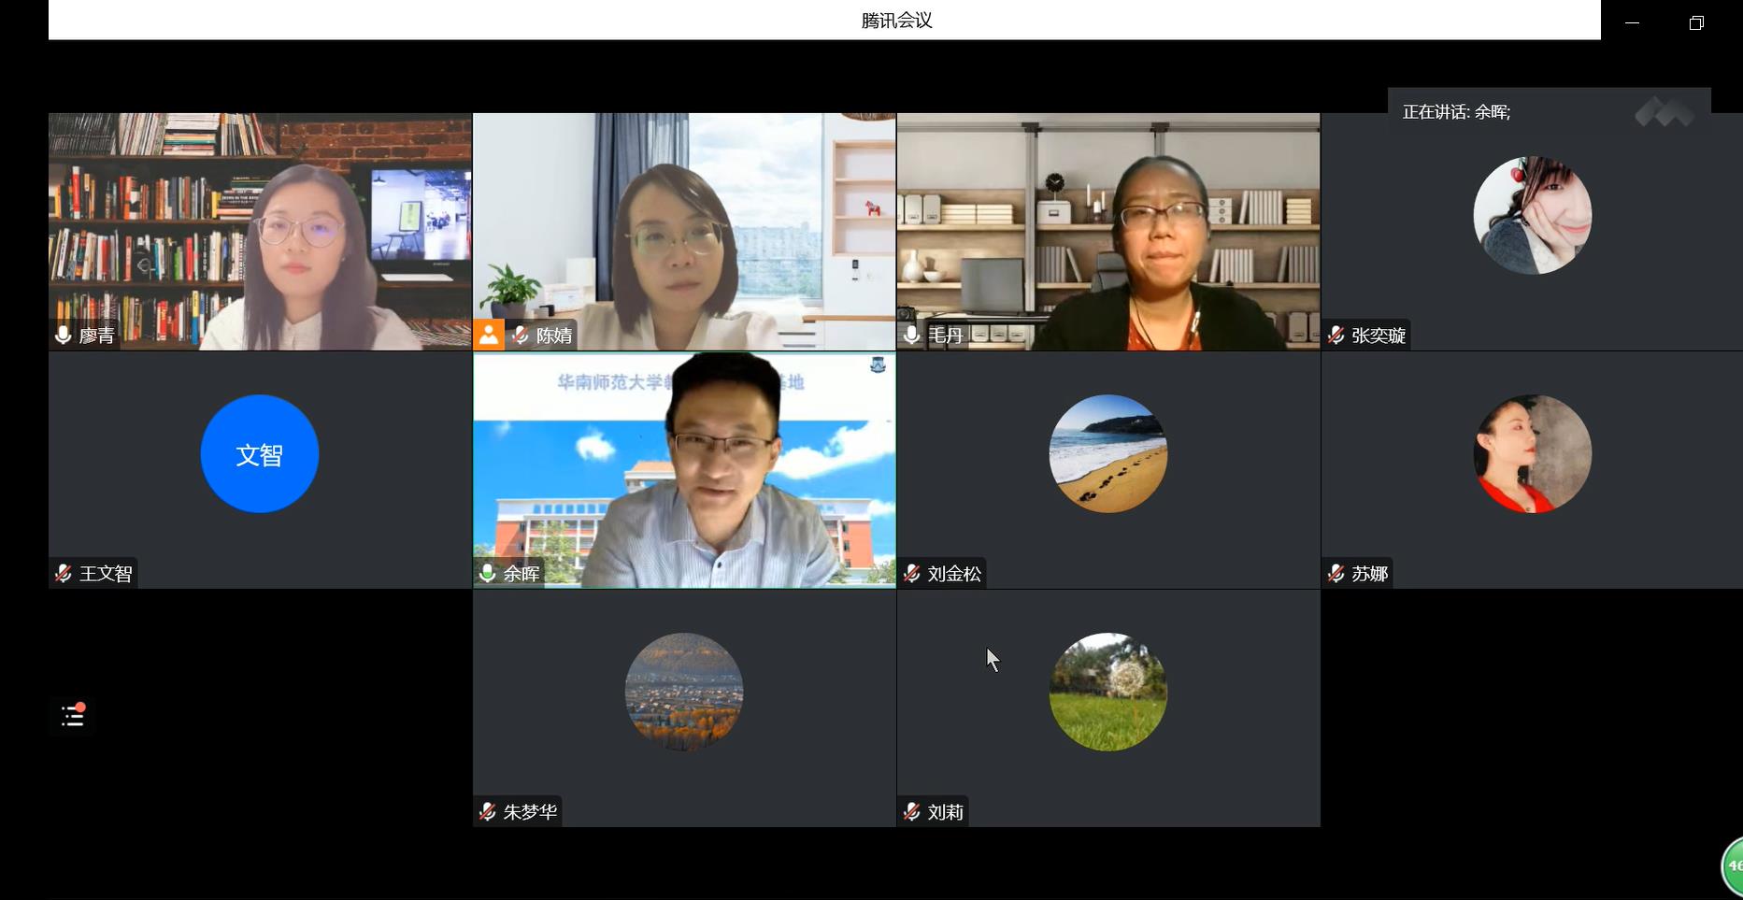Click the 正在讲话: 余晖 speaking indicator
The width and height of the screenshot is (1743, 900).
[1456, 112]
